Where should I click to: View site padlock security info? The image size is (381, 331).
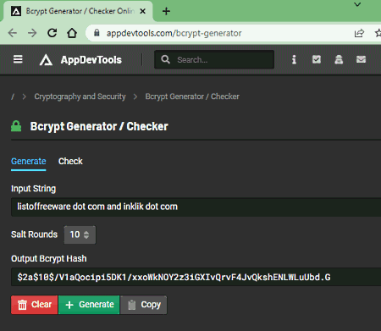(x=97, y=33)
